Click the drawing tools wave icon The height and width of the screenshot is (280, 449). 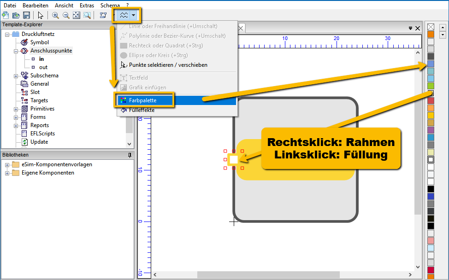pos(124,15)
